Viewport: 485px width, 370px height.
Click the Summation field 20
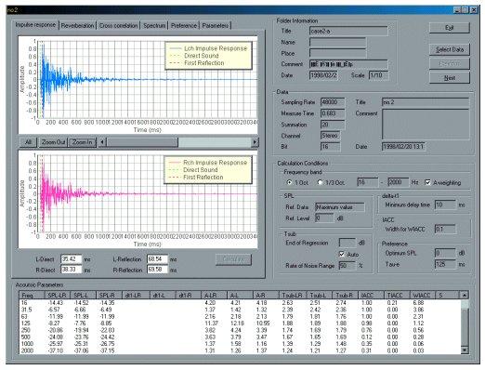coord(333,125)
